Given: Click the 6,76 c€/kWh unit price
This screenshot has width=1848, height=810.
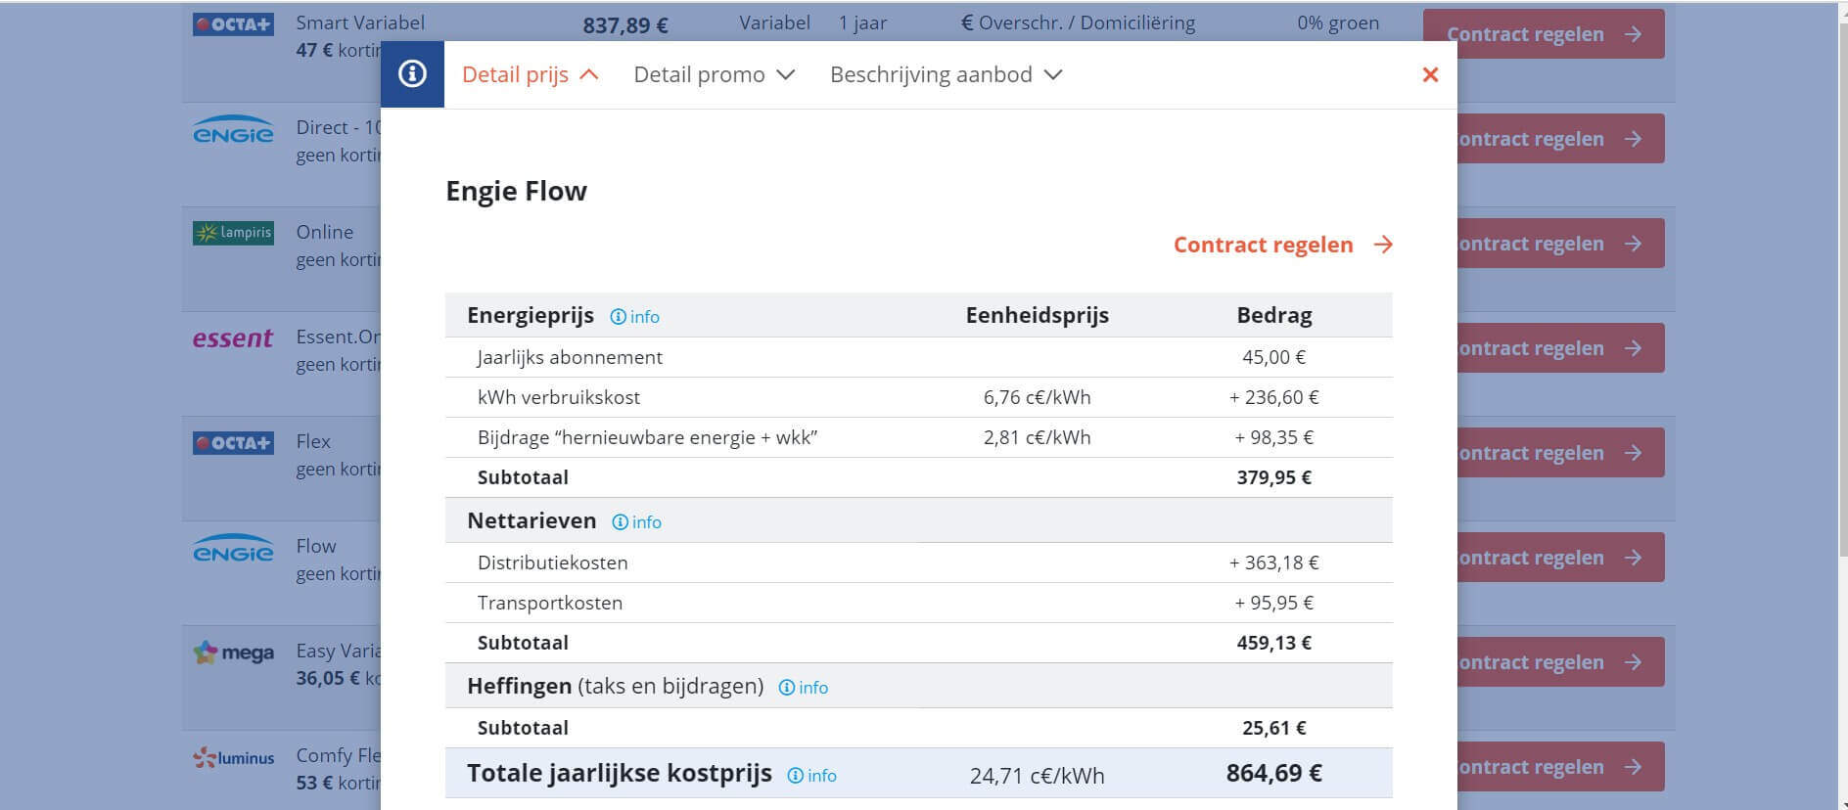Looking at the screenshot, I should tap(1037, 397).
